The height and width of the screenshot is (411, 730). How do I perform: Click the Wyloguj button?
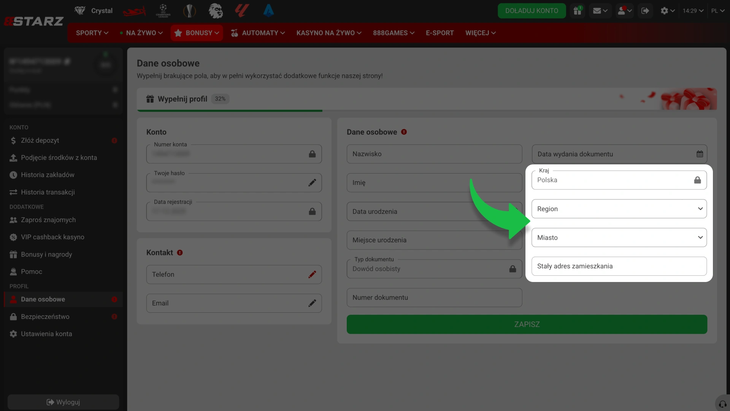click(63, 402)
